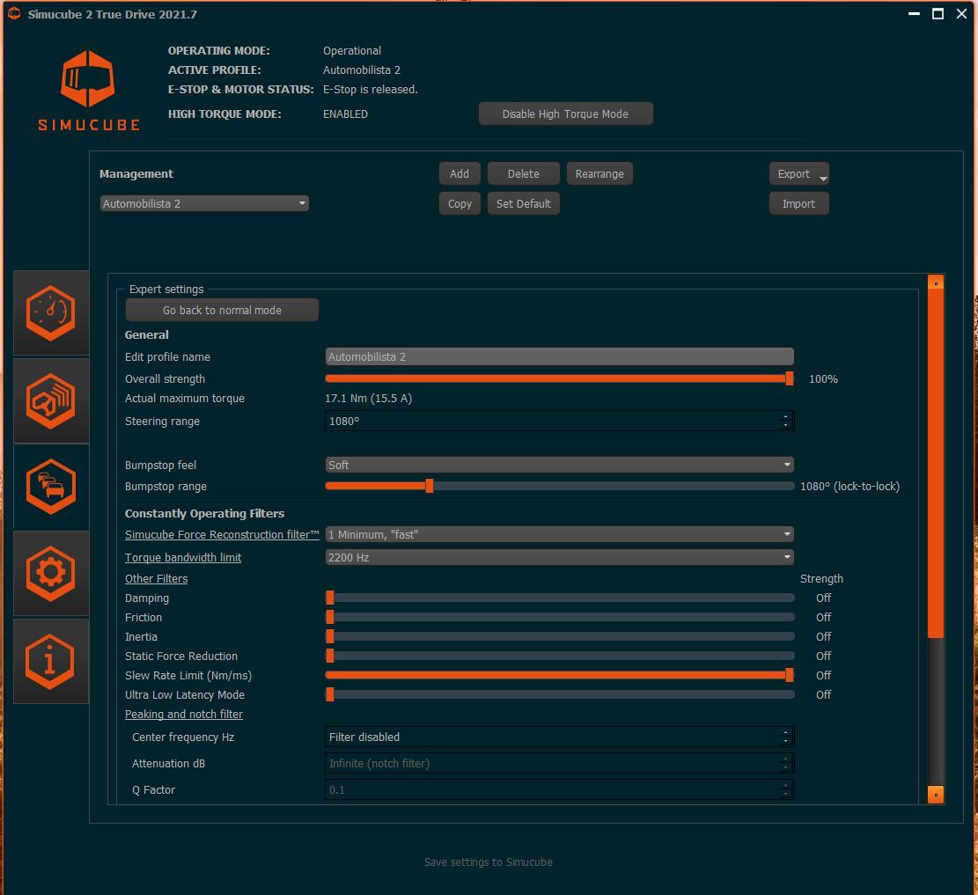Viewport: 978px width, 895px height.
Task: Open the info sidebar page
Action: click(x=50, y=661)
